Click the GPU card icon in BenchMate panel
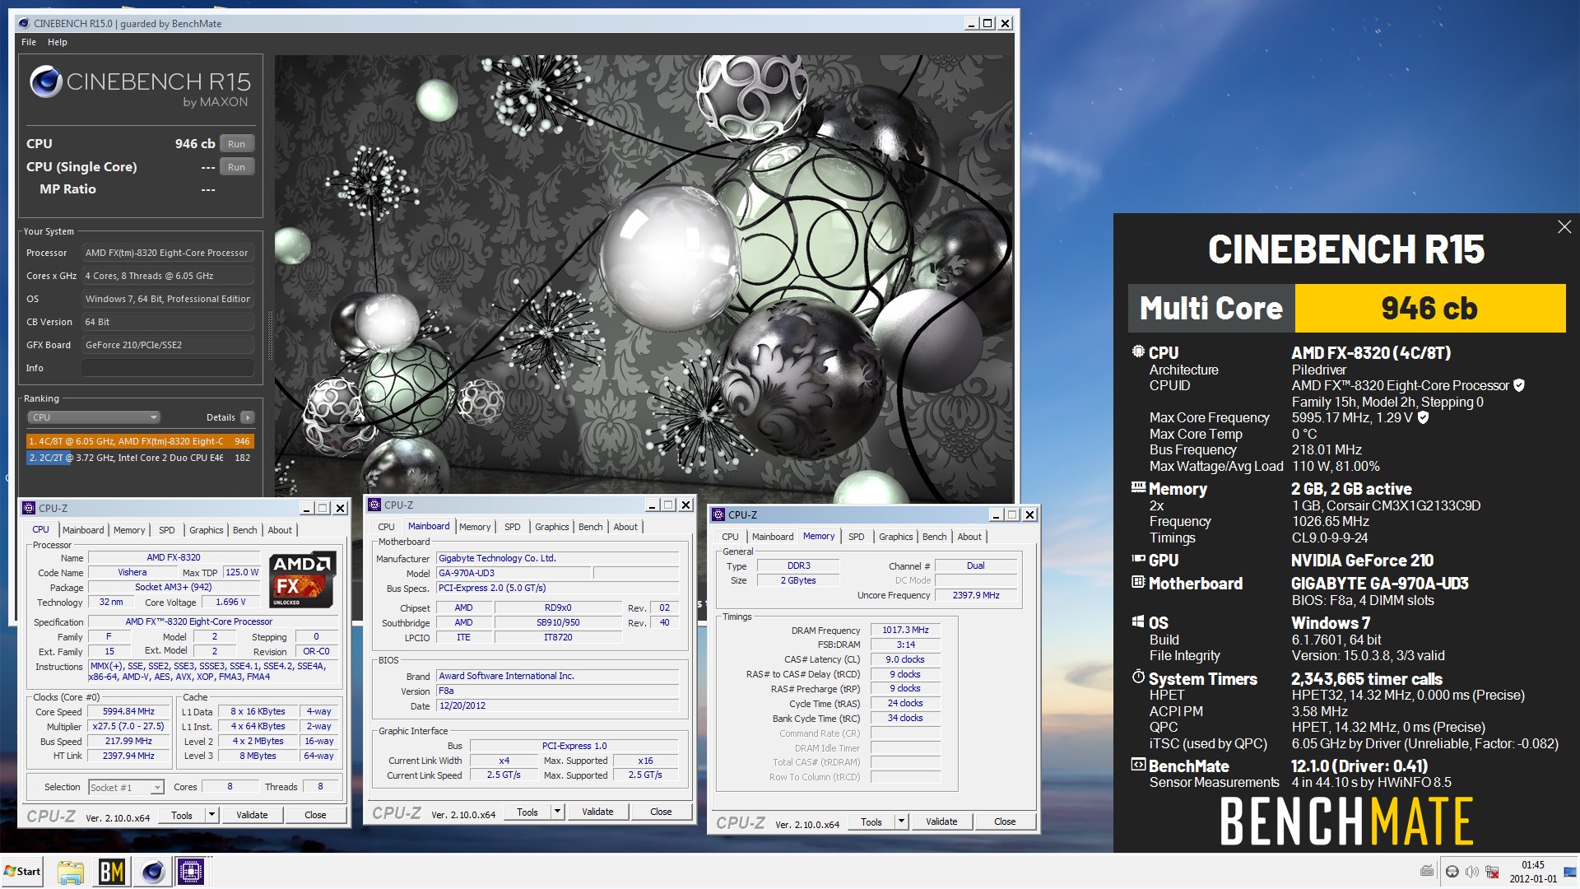The height and width of the screenshot is (889, 1580). (x=1138, y=559)
